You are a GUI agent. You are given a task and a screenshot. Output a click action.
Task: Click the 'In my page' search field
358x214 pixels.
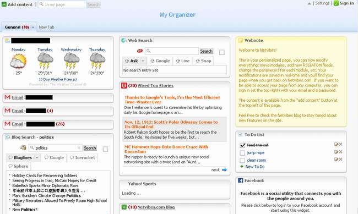[62, 4]
